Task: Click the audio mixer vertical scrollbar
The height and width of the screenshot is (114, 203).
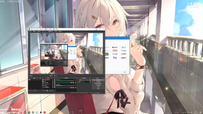Action: [x=77, y=85]
